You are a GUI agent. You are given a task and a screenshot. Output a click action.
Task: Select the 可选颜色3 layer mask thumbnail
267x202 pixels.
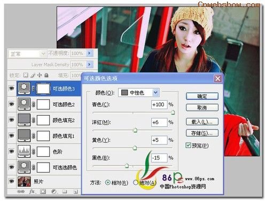43,88
